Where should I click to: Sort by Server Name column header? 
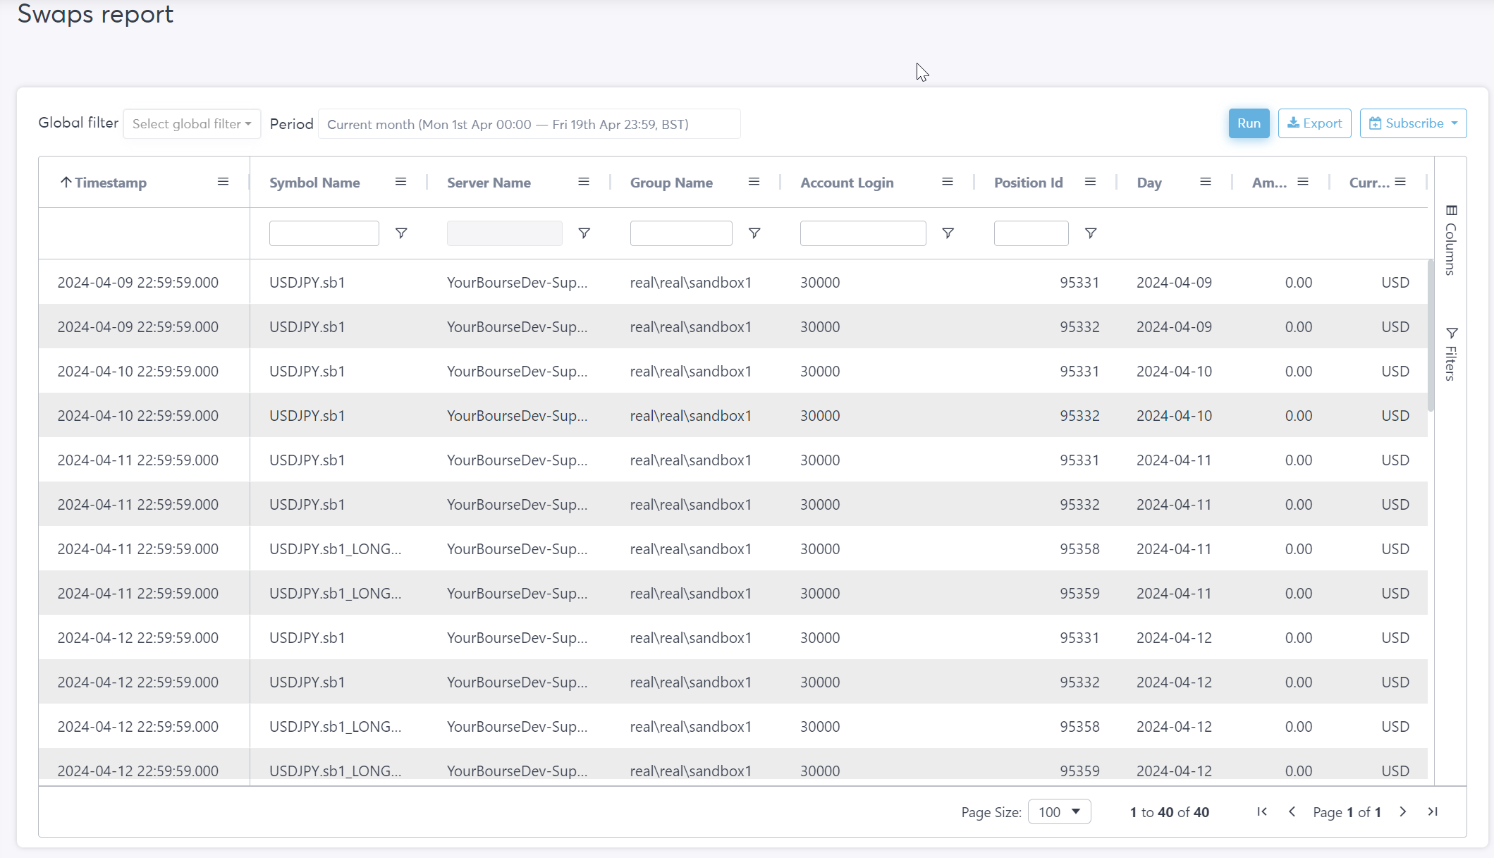click(x=489, y=183)
